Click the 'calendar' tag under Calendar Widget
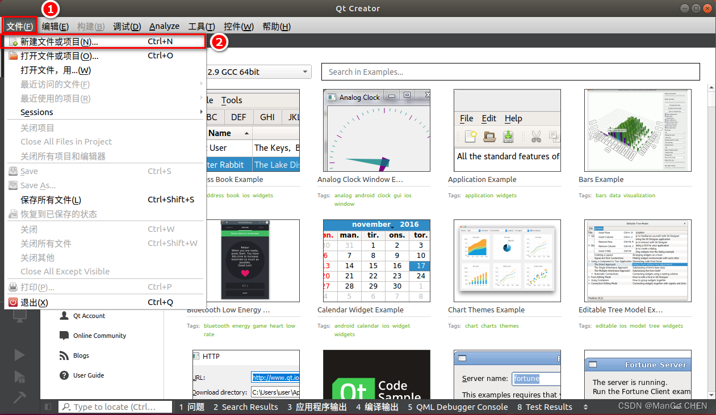 click(368, 326)
